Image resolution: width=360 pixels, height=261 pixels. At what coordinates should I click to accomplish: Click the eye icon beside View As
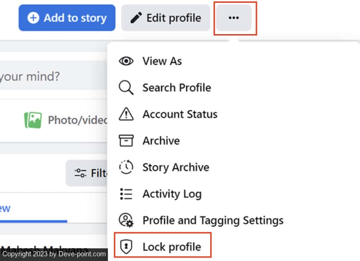[126, 61]
